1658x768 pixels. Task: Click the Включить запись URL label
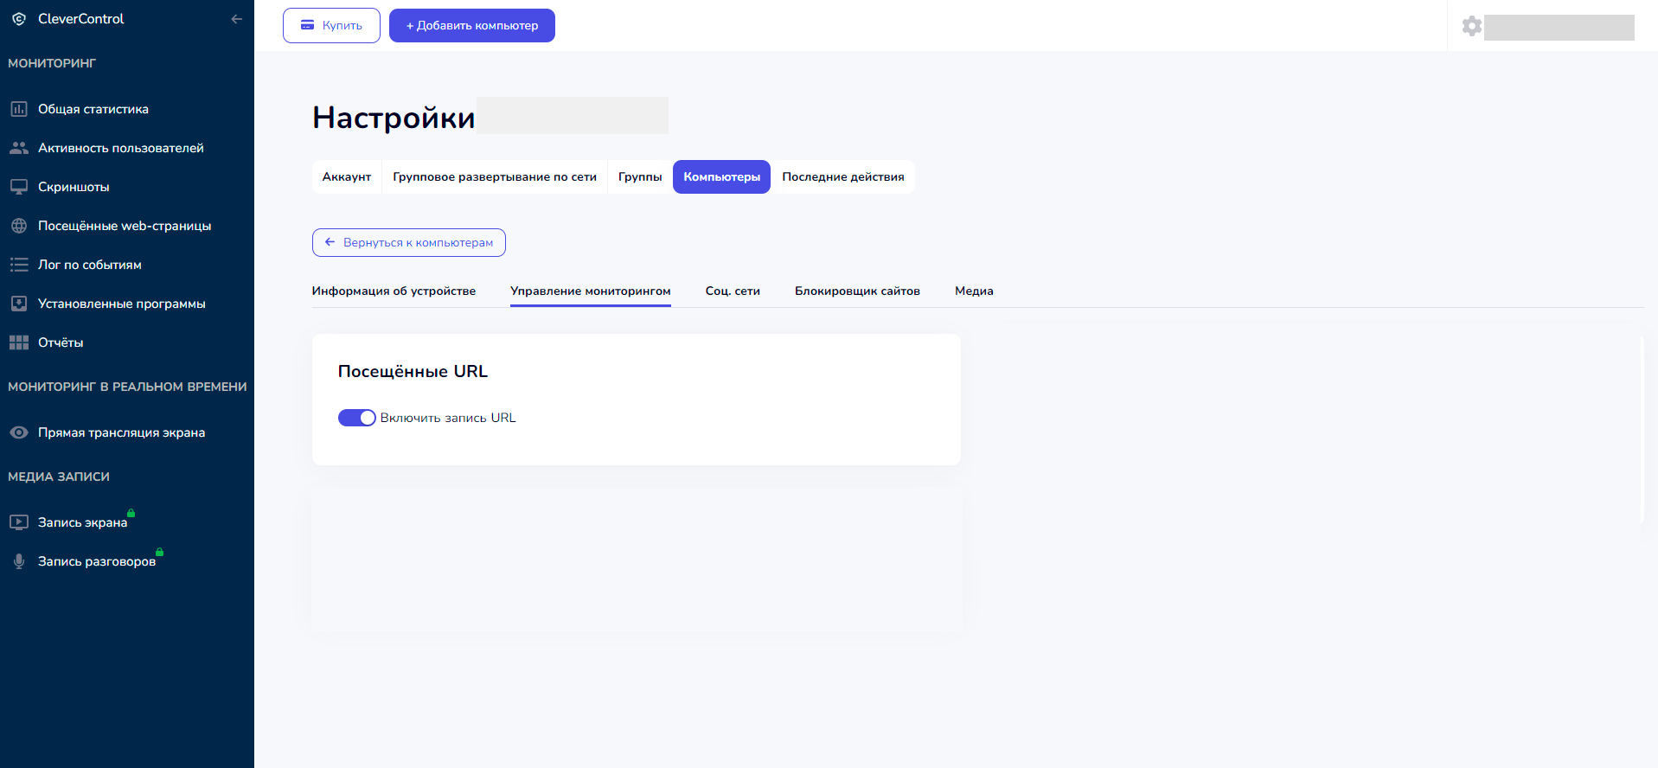[448, 418]
